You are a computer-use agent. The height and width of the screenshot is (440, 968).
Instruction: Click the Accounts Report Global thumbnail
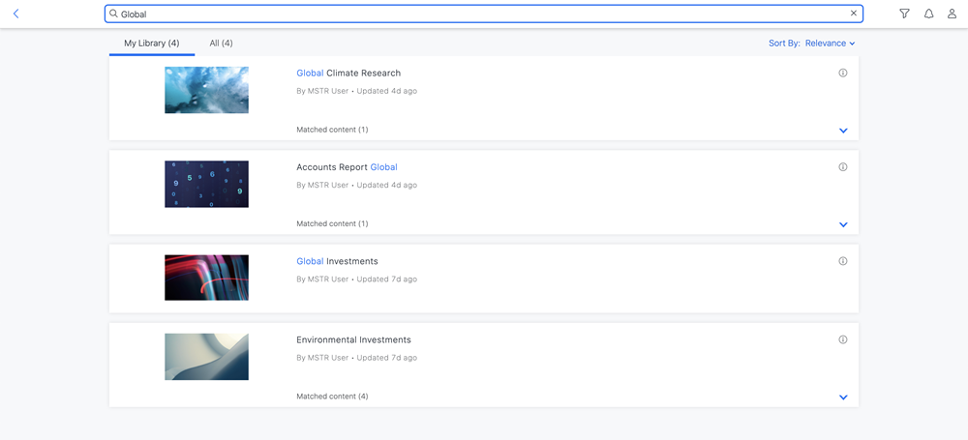tap(206, 184)
